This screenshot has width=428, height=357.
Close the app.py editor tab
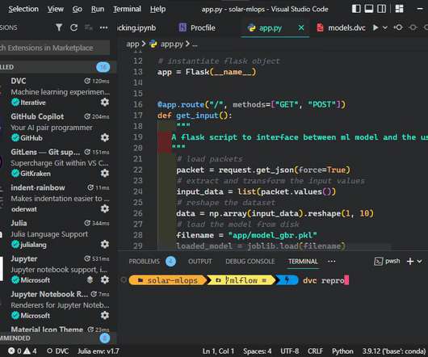(301, 27)
